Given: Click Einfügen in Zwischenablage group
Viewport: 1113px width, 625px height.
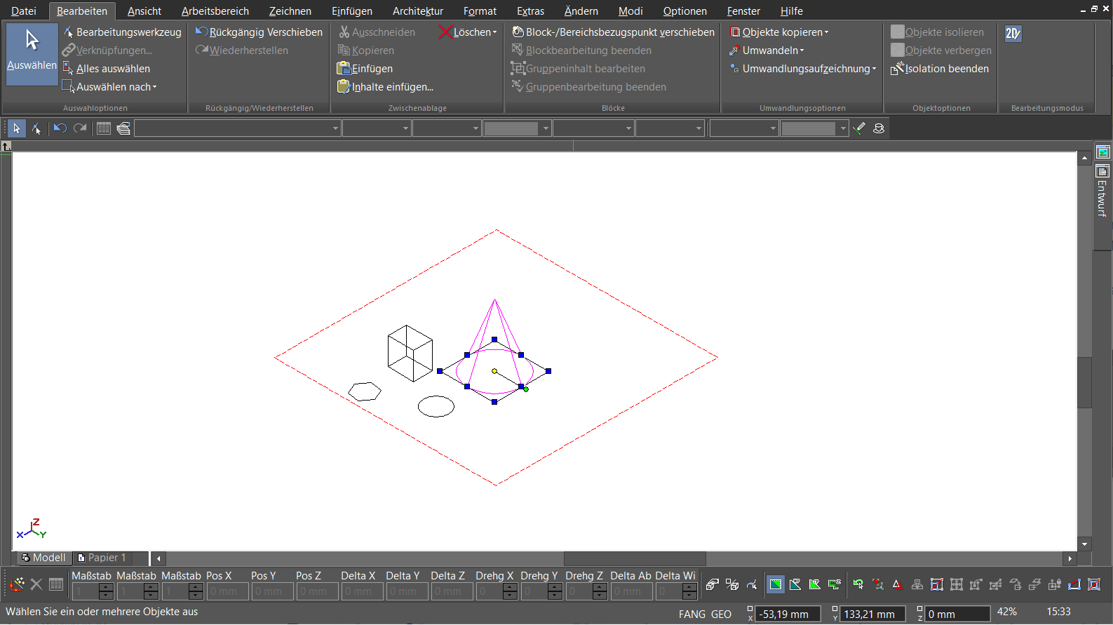Looking at the screenshot, I should pos(365,69).
